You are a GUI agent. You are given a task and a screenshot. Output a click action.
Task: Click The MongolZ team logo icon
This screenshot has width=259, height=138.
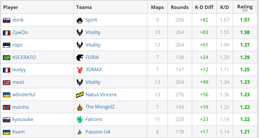point(80,107)
